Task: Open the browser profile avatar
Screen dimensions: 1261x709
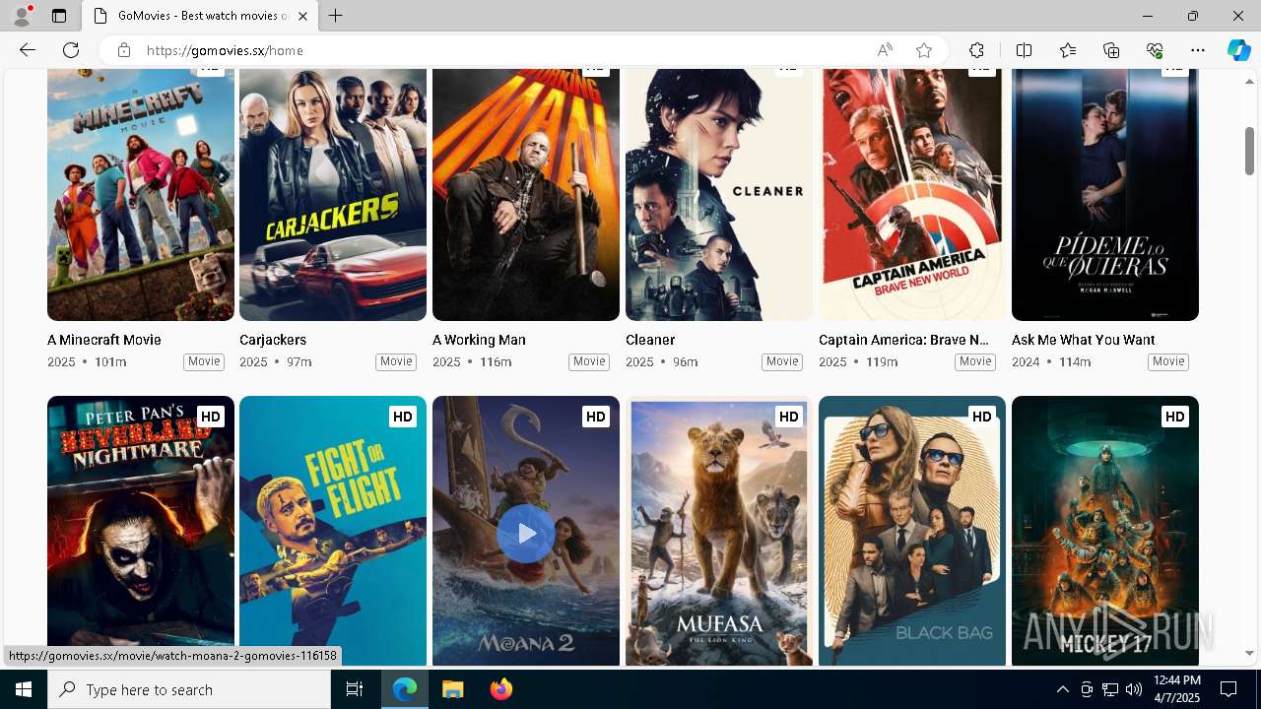Action: point(21,16)
